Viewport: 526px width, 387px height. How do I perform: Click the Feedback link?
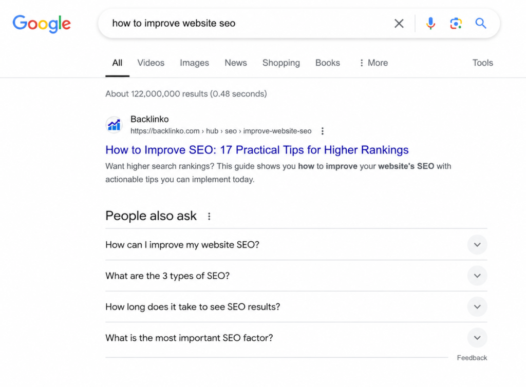tap(472, 358)
